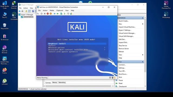Screen dimensions: 173x97
Task: Select ANONYMOUS server in Hyper-V tree
Action: tap(28, 17)
